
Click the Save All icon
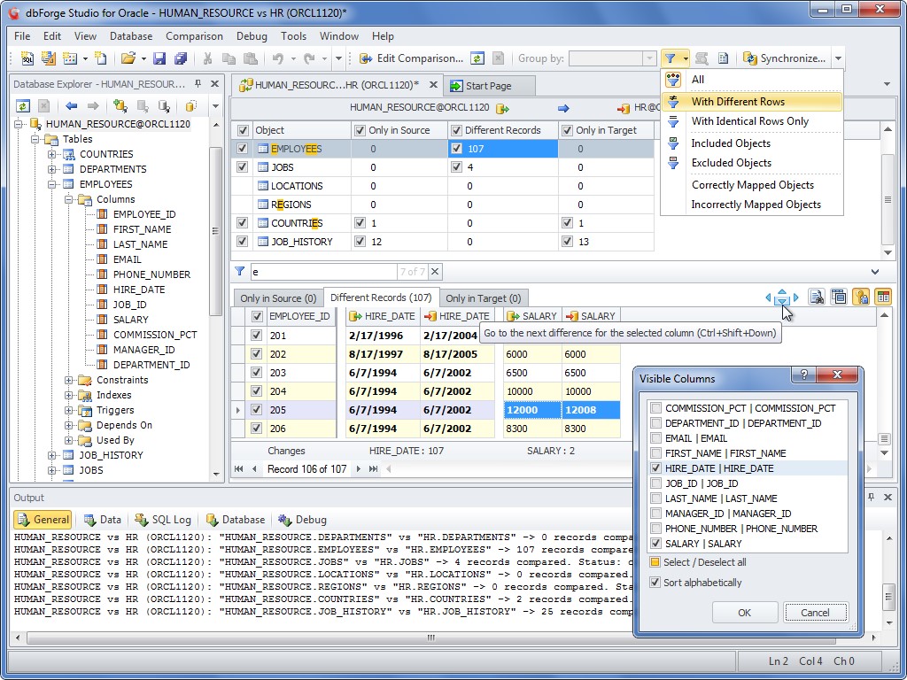tap(181, 58)
